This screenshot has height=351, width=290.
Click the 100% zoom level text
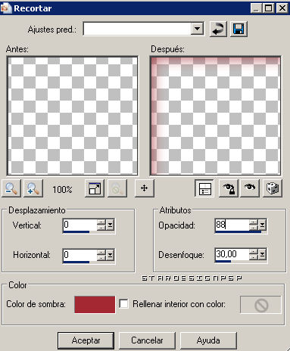coord(62,189)
